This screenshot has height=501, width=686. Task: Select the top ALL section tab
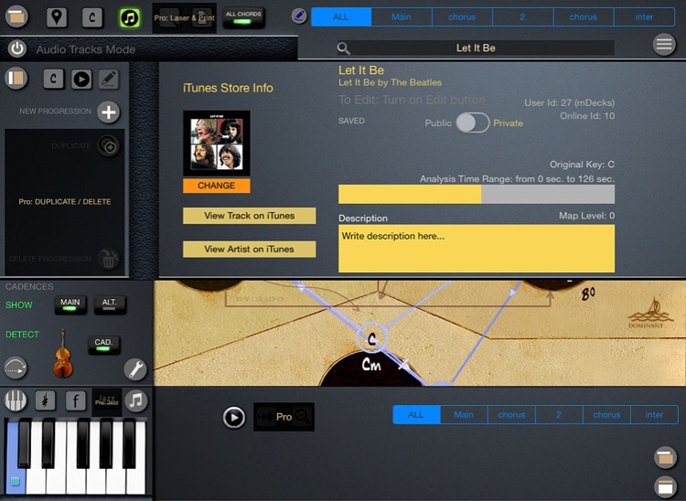341,17
